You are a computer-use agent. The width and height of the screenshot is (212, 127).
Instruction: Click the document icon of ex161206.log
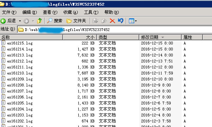coord(4,97)
